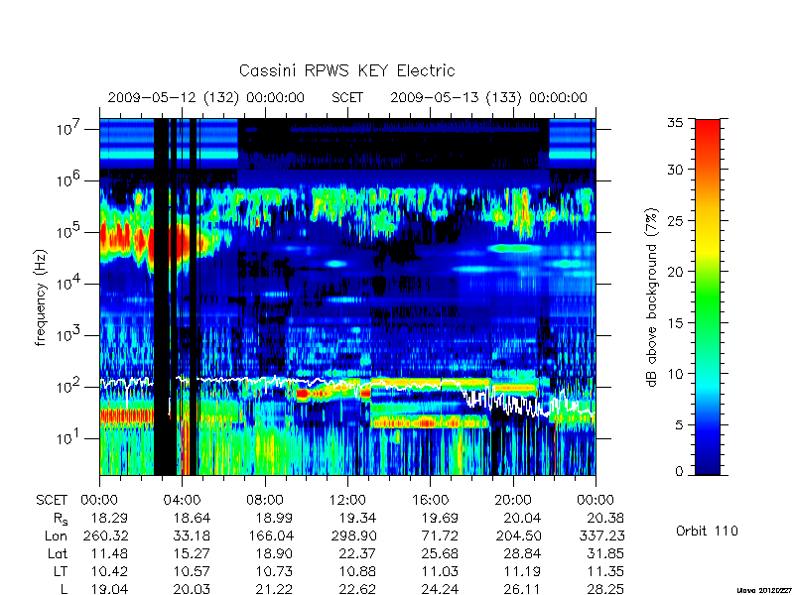794x595 pixels.
Task: Click the 10^5 frequency tick label
Action: coord(69,231)
